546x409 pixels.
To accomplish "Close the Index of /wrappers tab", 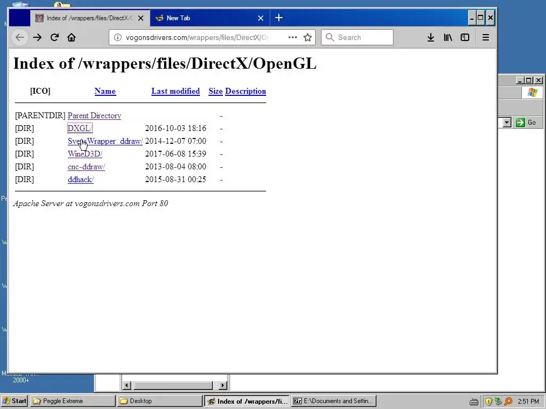I will click(x=141, y=18).
